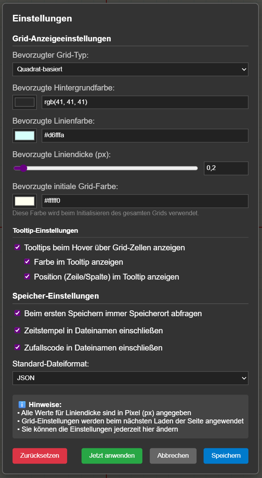
Task: Click the Hintergrundfarbe color swatch
Action: coord(25,102)
